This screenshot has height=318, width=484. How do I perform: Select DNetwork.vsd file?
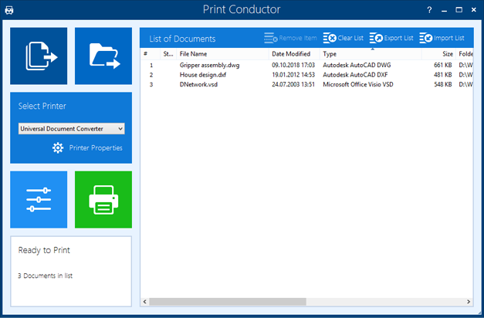[x=198, y=84]
